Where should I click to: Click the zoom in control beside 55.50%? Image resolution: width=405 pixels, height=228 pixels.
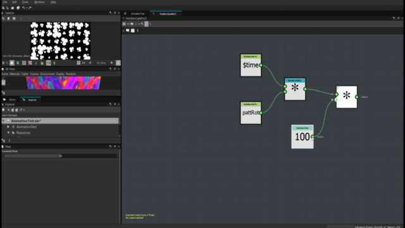click(111, 63)
